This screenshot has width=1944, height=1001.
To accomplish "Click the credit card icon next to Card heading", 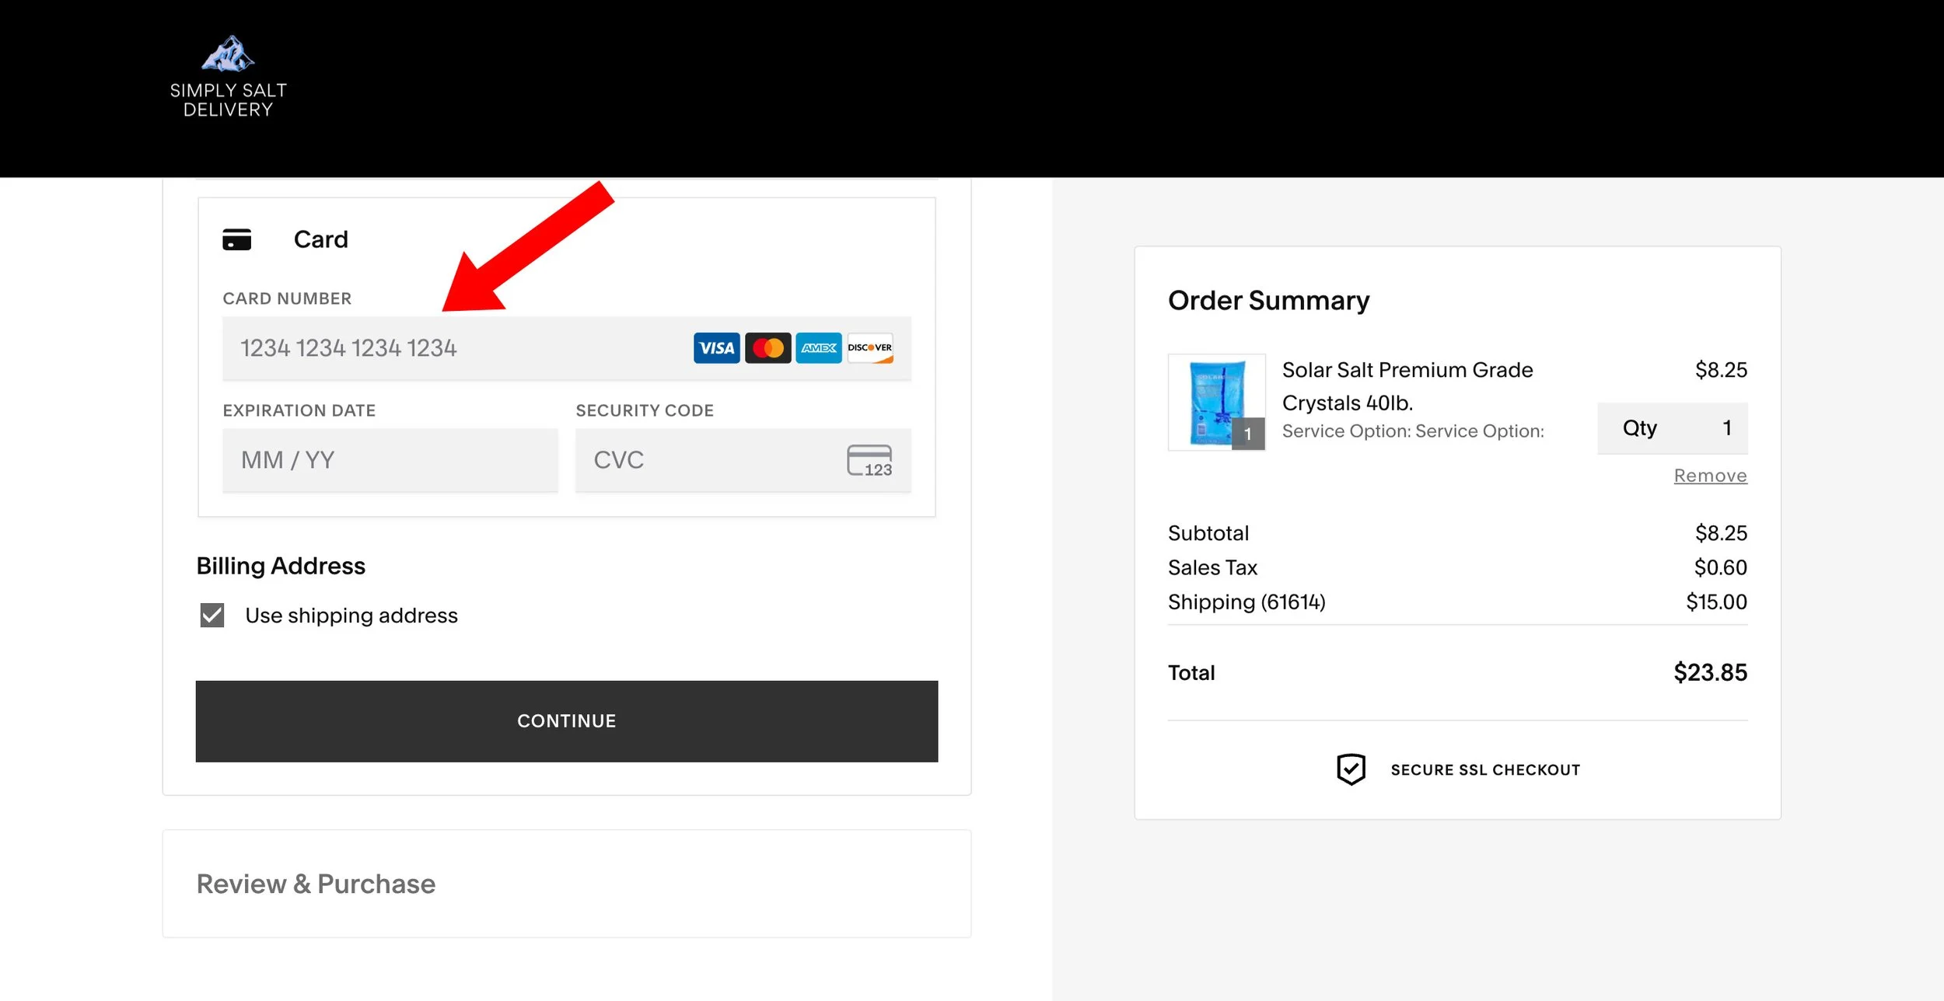I will point(237,239).
